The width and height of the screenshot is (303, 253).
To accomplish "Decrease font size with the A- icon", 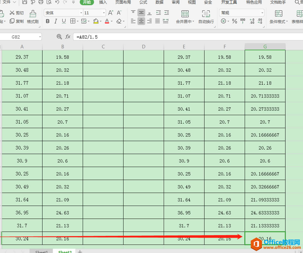I will 119,13.
